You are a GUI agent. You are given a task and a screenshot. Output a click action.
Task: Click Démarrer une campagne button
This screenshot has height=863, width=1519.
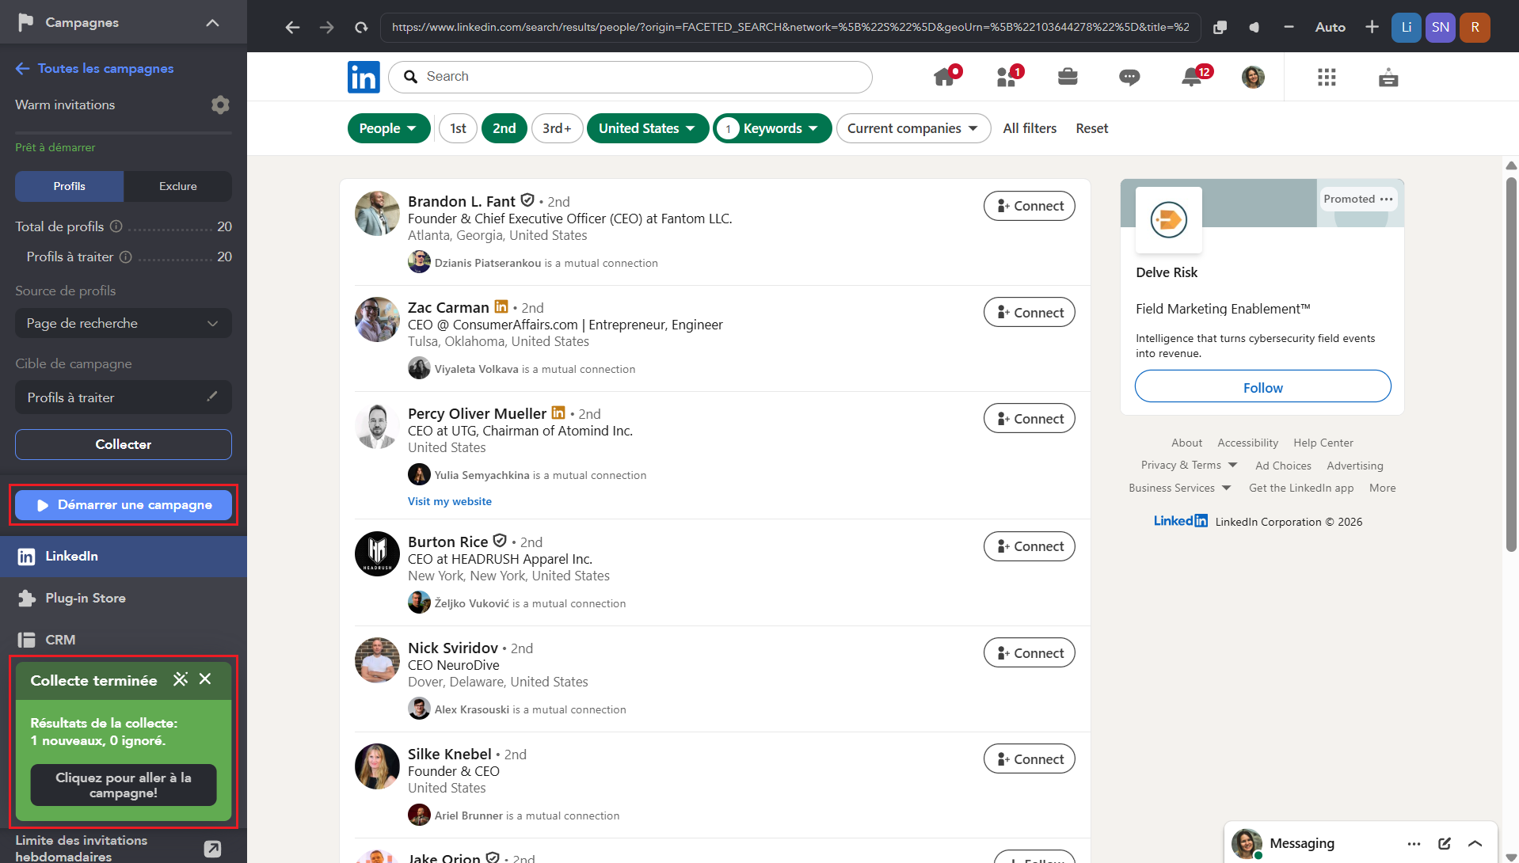point(124,505)
